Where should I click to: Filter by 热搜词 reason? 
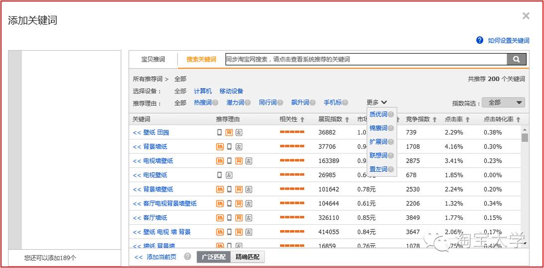203,103
